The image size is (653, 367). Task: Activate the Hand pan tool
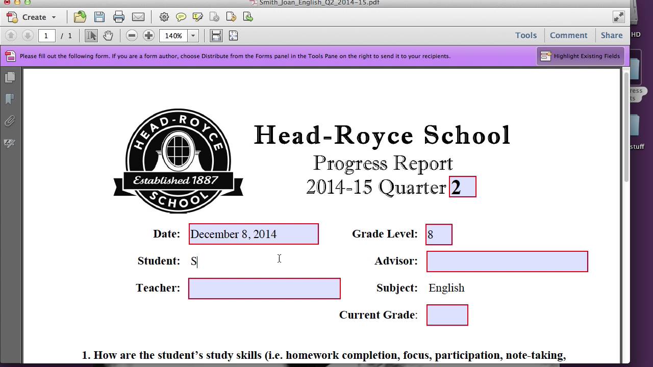coord(108,36)
